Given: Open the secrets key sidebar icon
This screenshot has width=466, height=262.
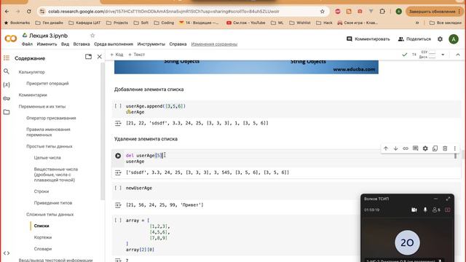Looking at the screenshot, I should [7, 98].
